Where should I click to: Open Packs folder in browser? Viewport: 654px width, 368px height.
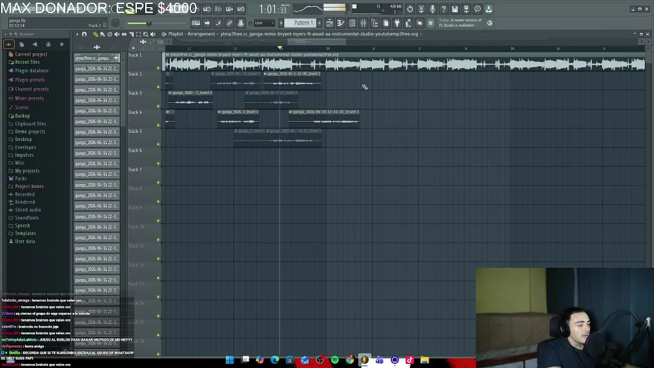(x=17, y=178)
